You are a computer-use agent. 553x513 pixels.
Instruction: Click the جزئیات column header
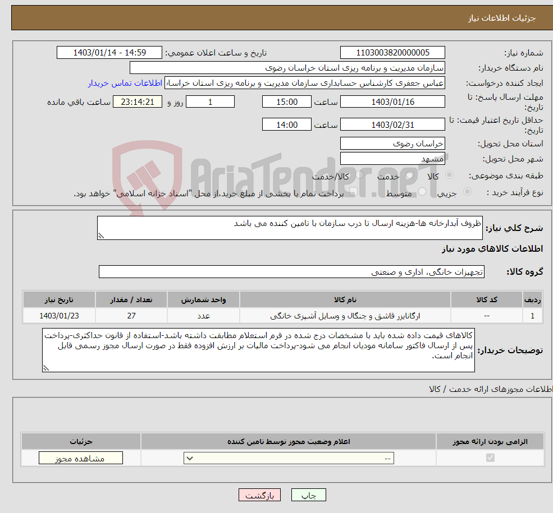(81, 441)
